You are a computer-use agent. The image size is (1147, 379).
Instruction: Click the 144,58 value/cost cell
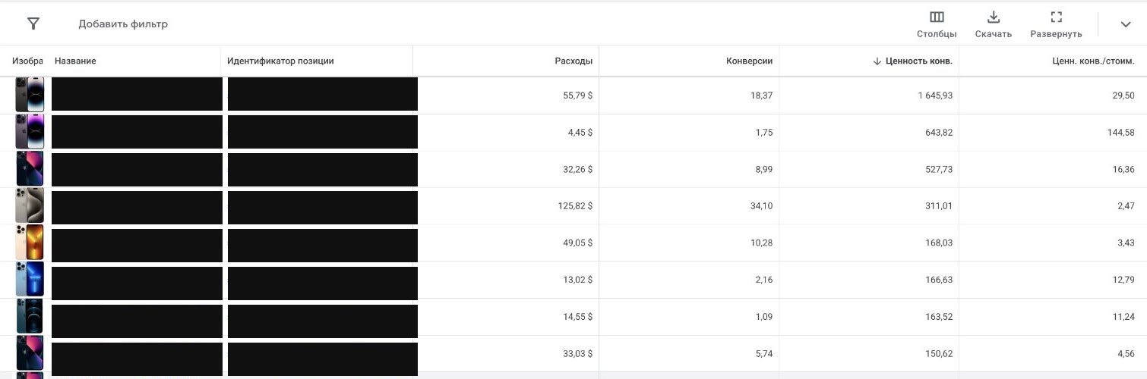pos(1053,132)
